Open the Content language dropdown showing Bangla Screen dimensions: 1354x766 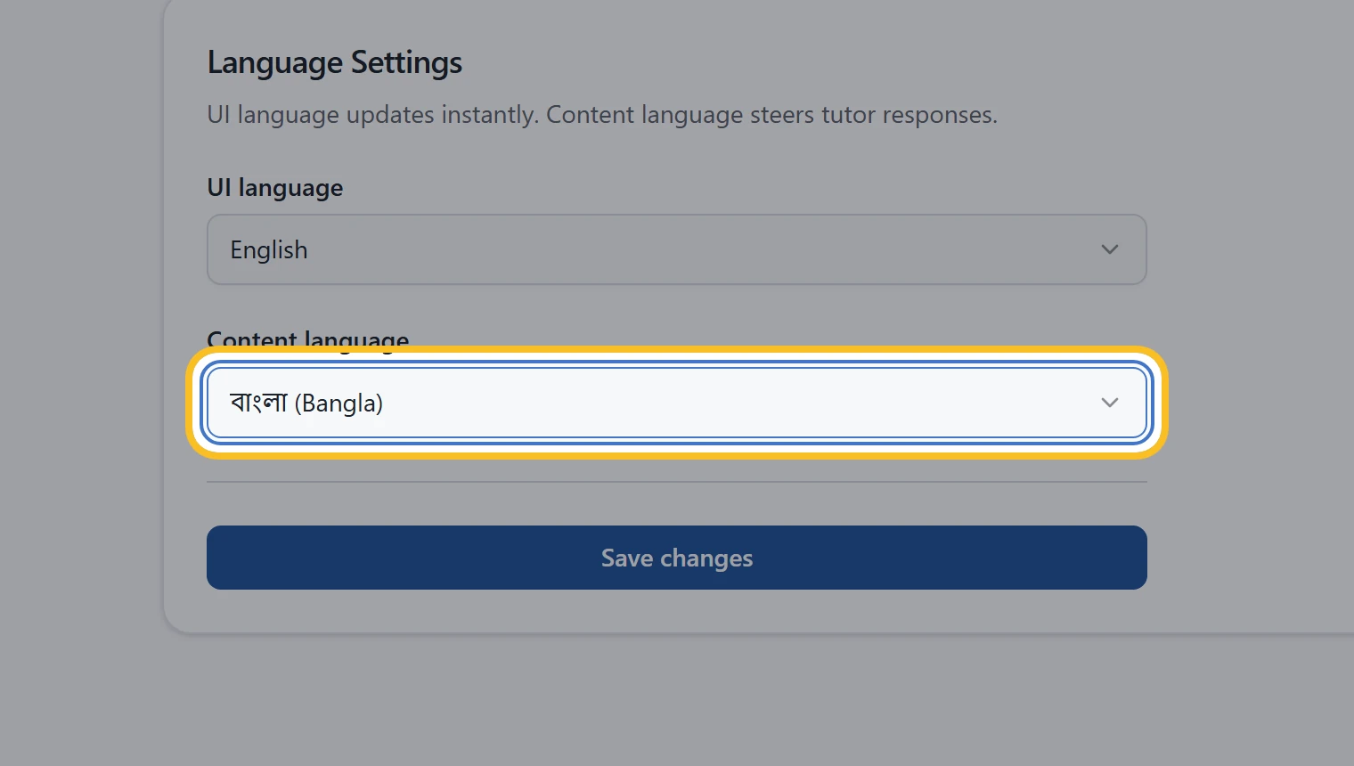pyautogui.click(x=677, y=403)
